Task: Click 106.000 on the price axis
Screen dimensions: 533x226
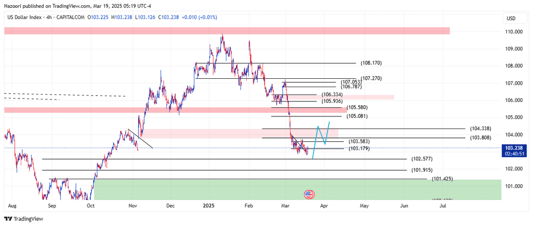Action: coord(514,100)
